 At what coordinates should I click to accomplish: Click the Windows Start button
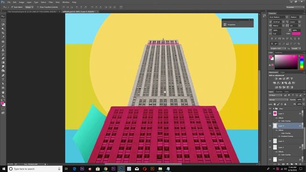point(4,169)
